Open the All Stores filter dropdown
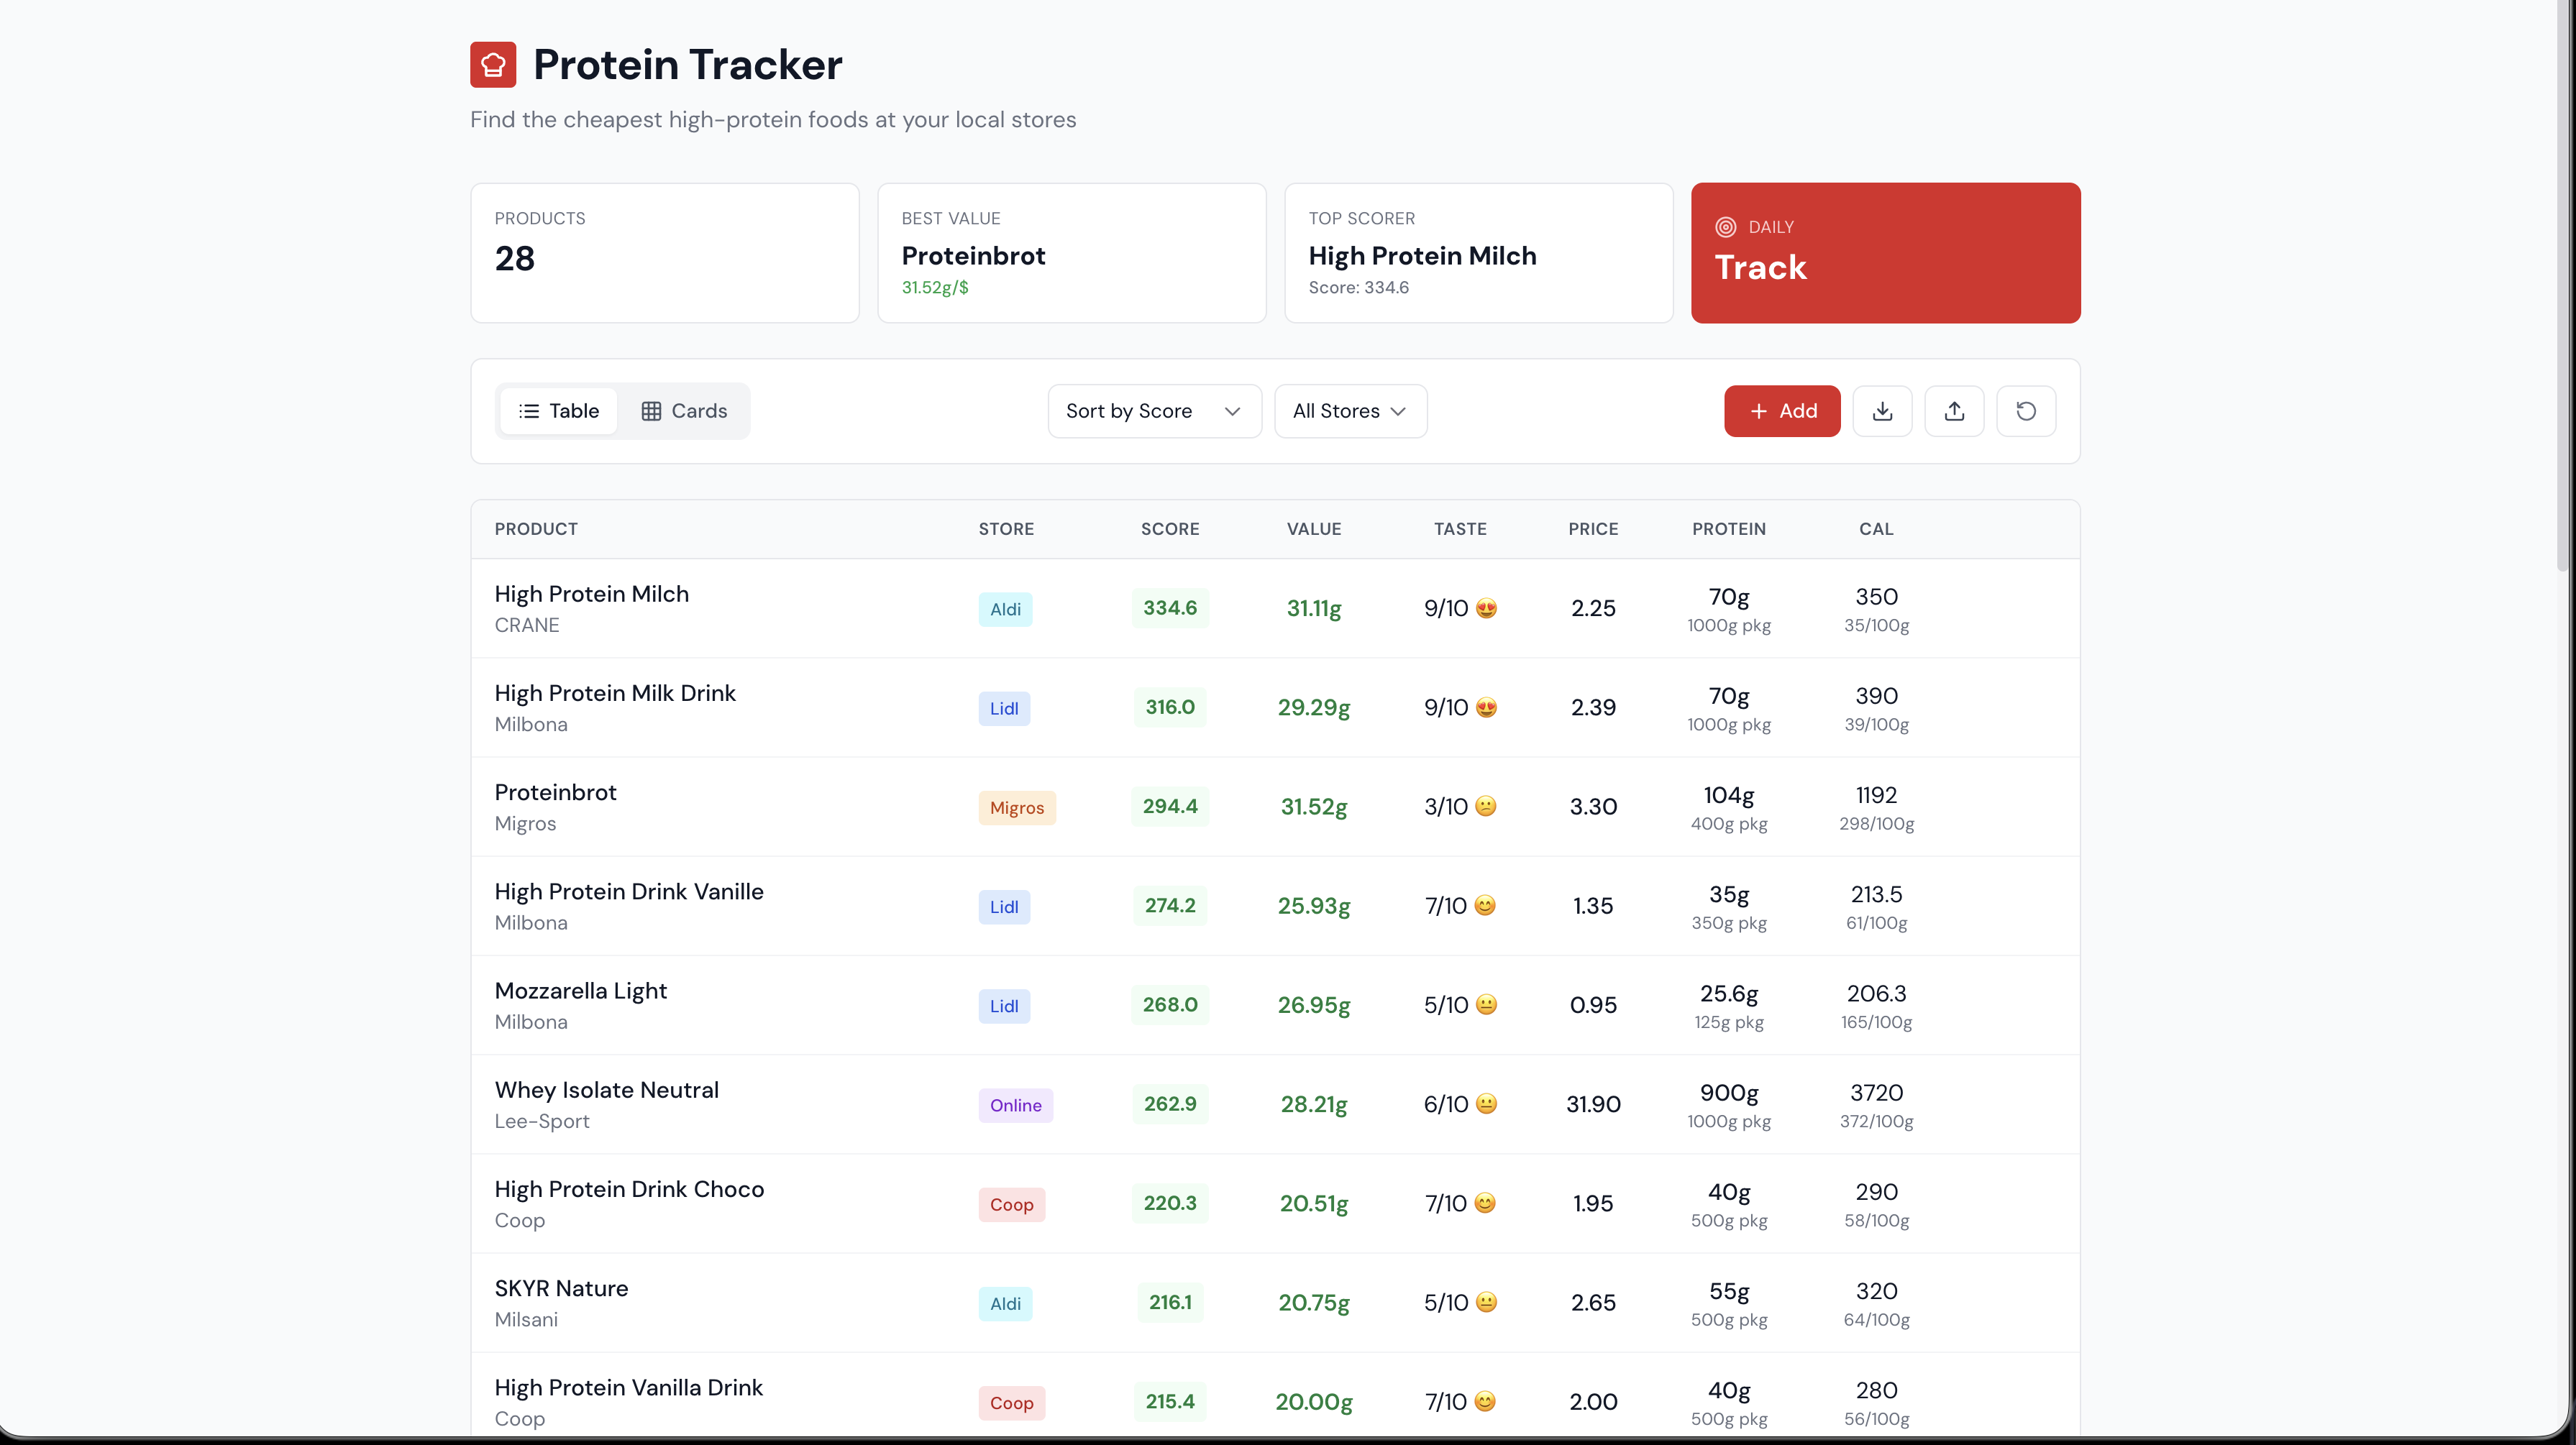Viewport: 2576px width, 1445px height. click(1350, 411)
